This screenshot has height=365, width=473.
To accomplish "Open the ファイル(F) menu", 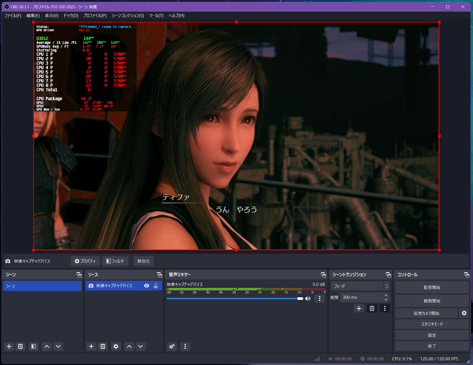I will [13, 16].
